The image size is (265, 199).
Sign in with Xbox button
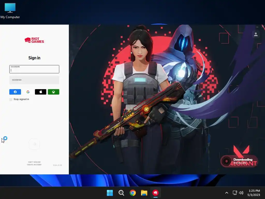(53, 92)
